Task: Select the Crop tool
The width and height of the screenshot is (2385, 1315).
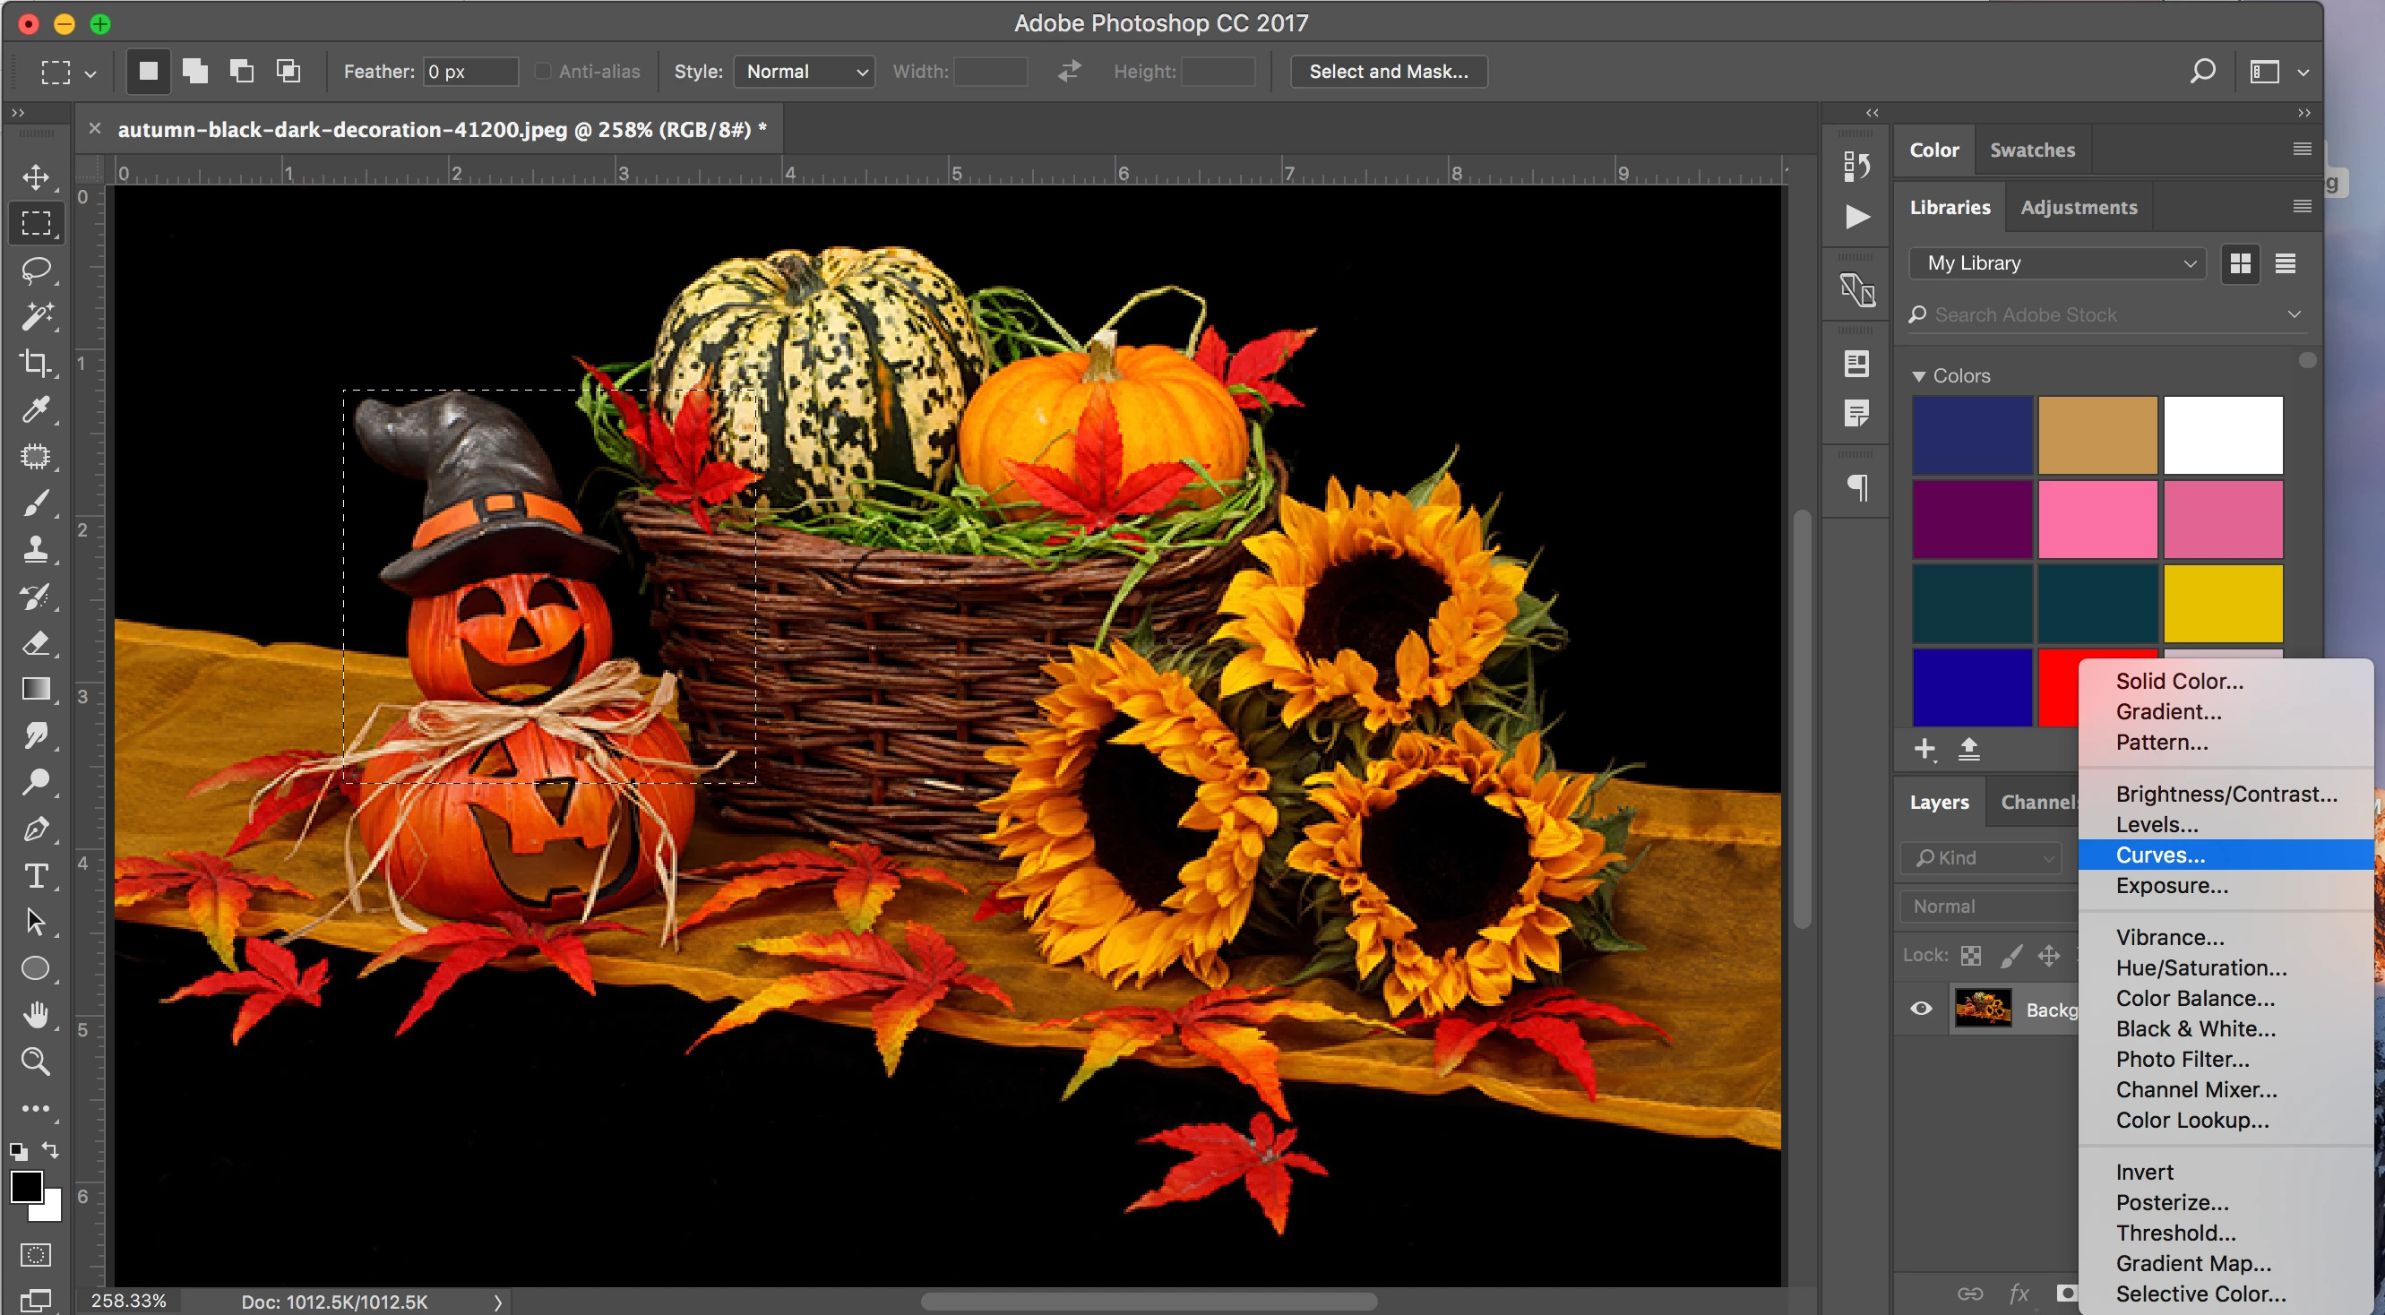Action: (x=36, y=363)
